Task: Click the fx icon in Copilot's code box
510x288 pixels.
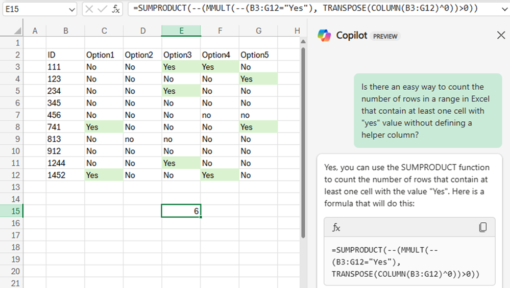Action: click(336, 227)
